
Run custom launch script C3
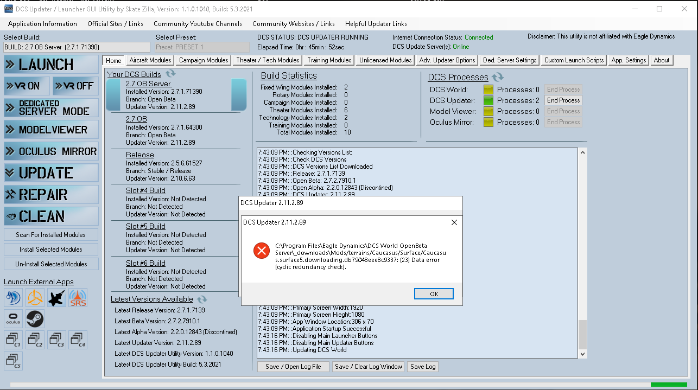pos(56,340)
